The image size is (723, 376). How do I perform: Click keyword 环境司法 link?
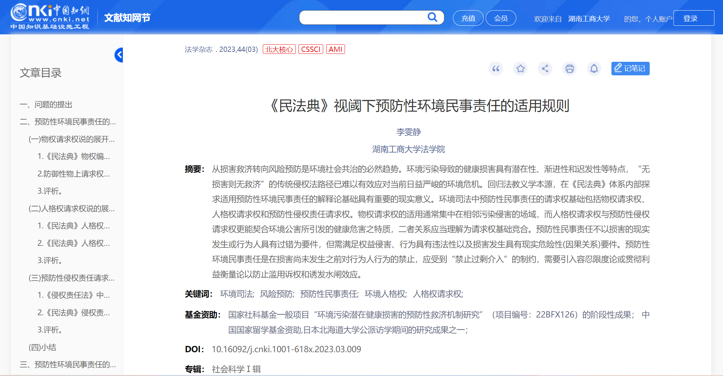tap(236, 294)
